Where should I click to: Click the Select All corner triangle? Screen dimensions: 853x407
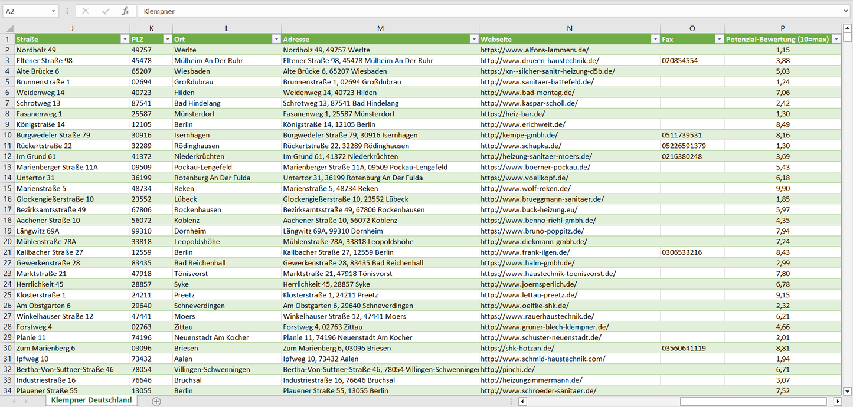pos(9,28)
